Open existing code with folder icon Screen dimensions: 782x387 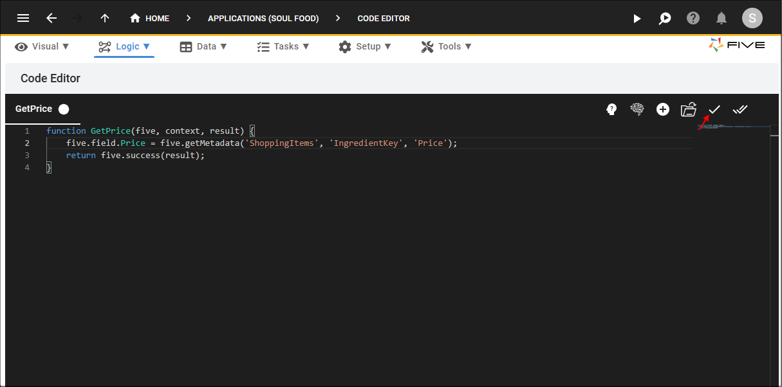tap(689, 109)
